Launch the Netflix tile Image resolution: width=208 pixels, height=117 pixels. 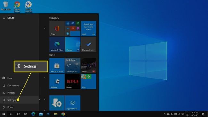pyautogui.click(x=73, y=81)
